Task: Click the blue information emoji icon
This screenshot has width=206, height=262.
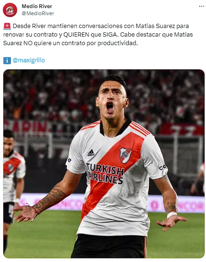Action: click(x=7, y=60)
